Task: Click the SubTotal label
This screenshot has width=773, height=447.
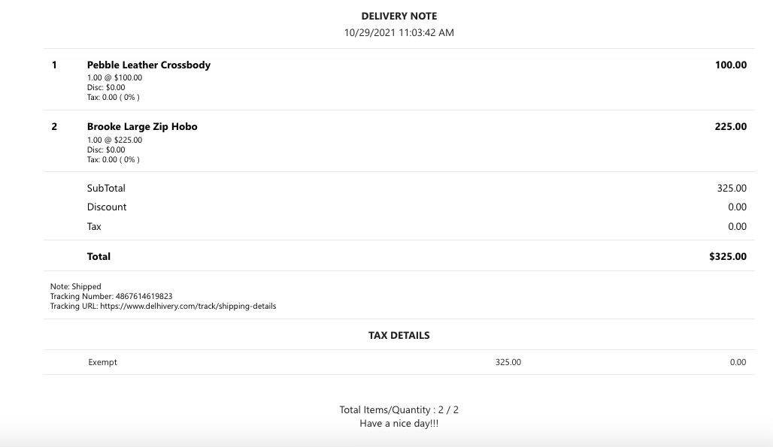Action: [106, 188]
